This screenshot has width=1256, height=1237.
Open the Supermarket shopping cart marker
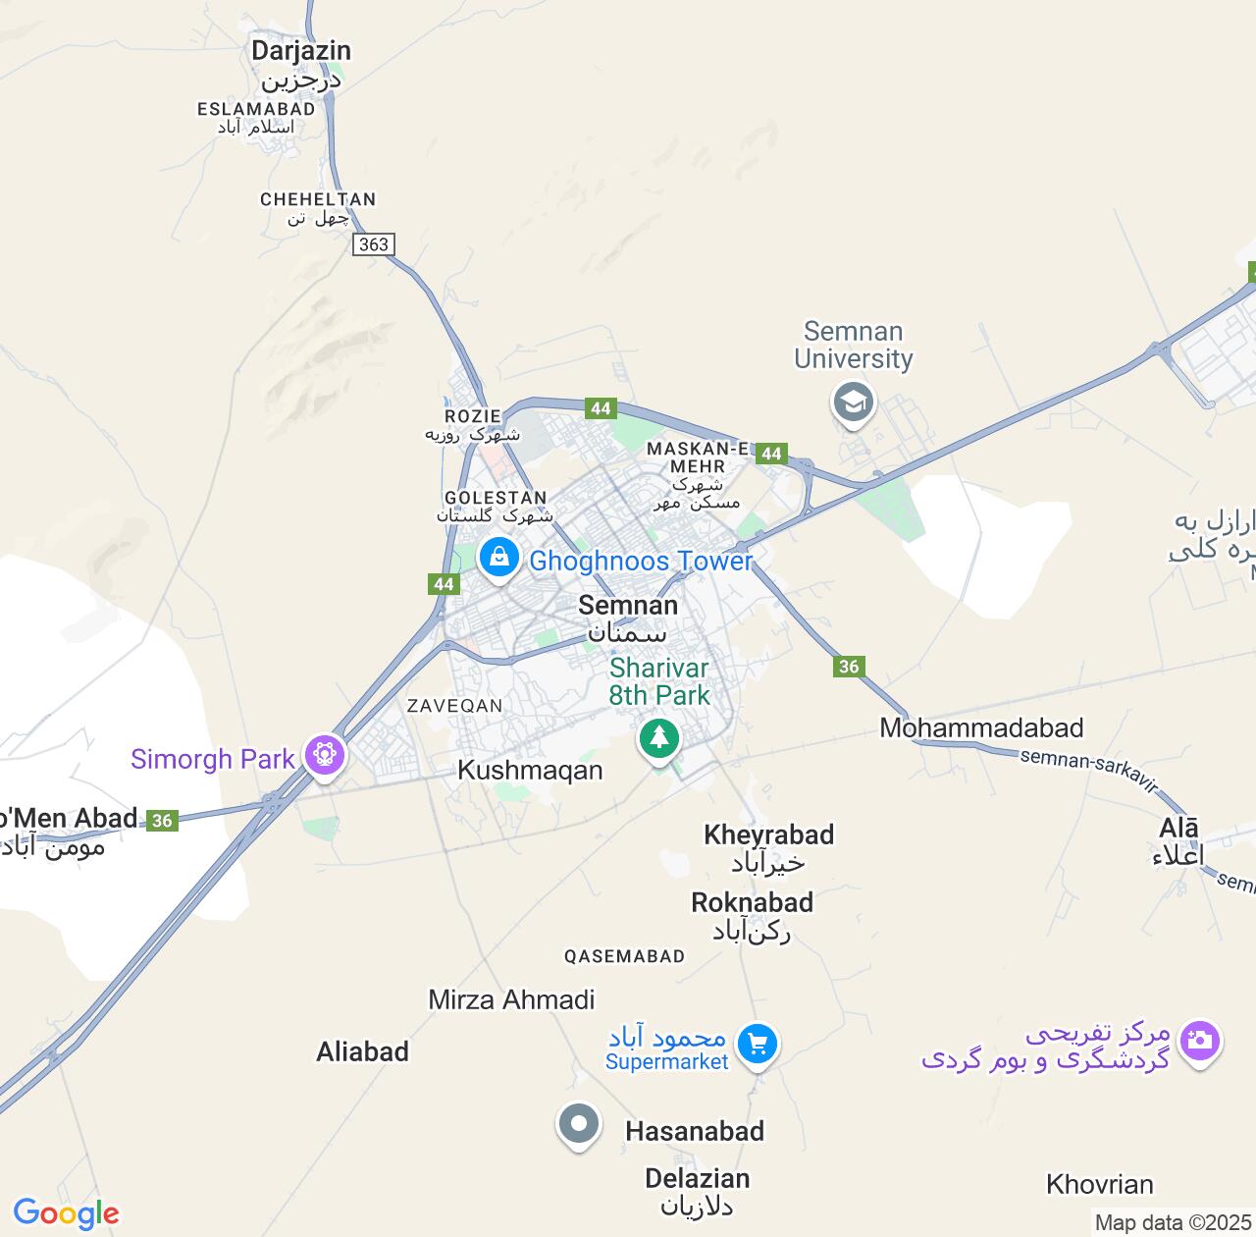click(x=757, y=1046)
